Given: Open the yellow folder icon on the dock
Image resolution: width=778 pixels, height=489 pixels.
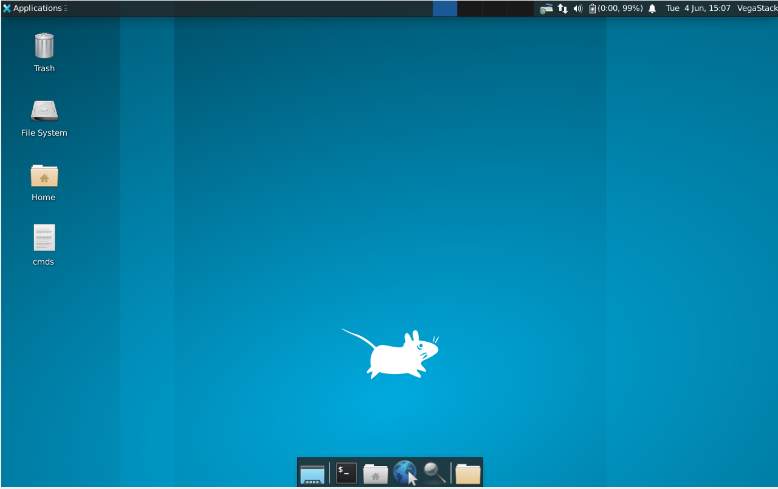Looking at the screenshot, I should click(x=467, y=473).
